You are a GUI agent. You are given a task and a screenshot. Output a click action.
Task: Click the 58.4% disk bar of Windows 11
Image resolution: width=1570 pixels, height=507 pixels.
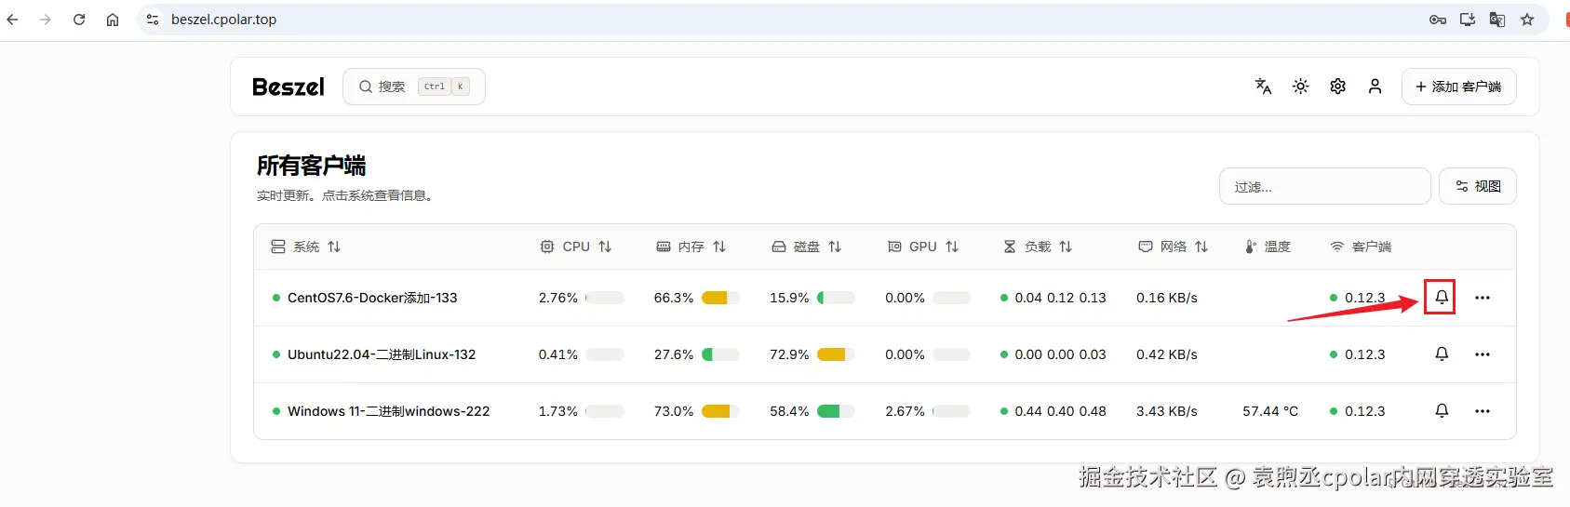click(836, 411)
